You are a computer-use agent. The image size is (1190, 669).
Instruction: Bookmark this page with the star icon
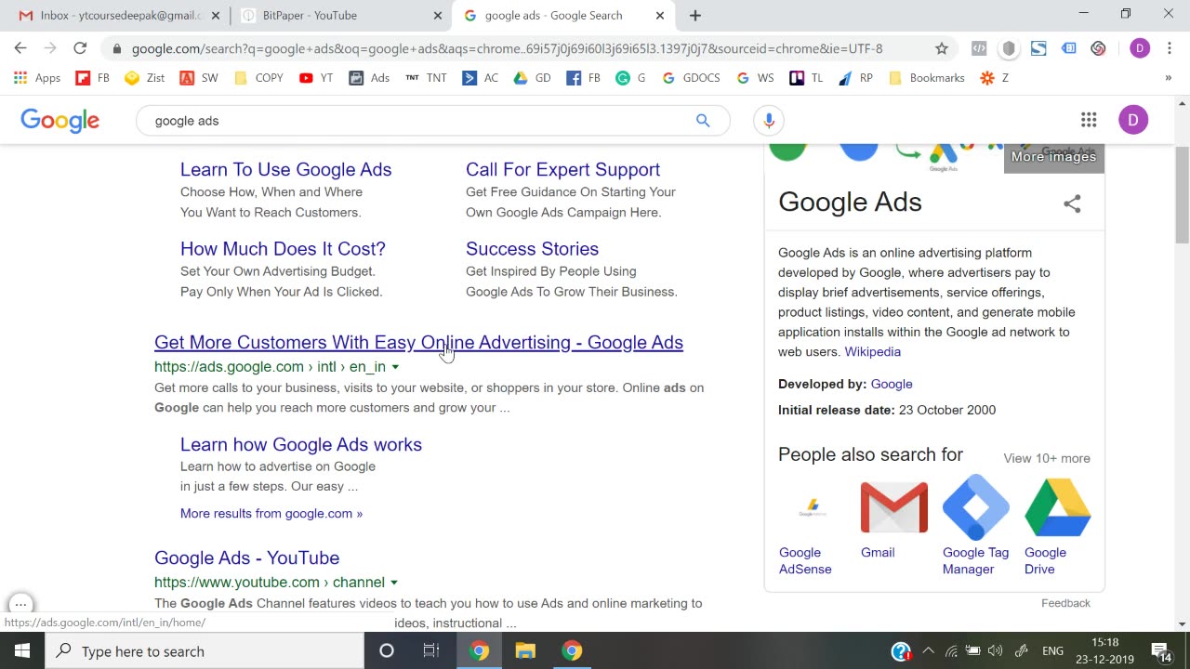pyautogui.click(x=942, y=48)
